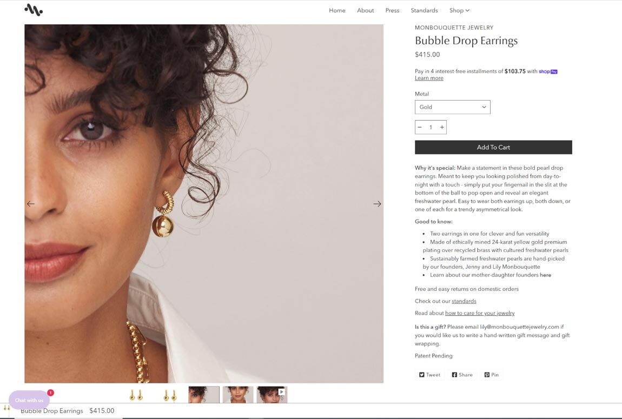Click Add To Cart button
This screenshot has width=622, height=419.
point(493,147)
